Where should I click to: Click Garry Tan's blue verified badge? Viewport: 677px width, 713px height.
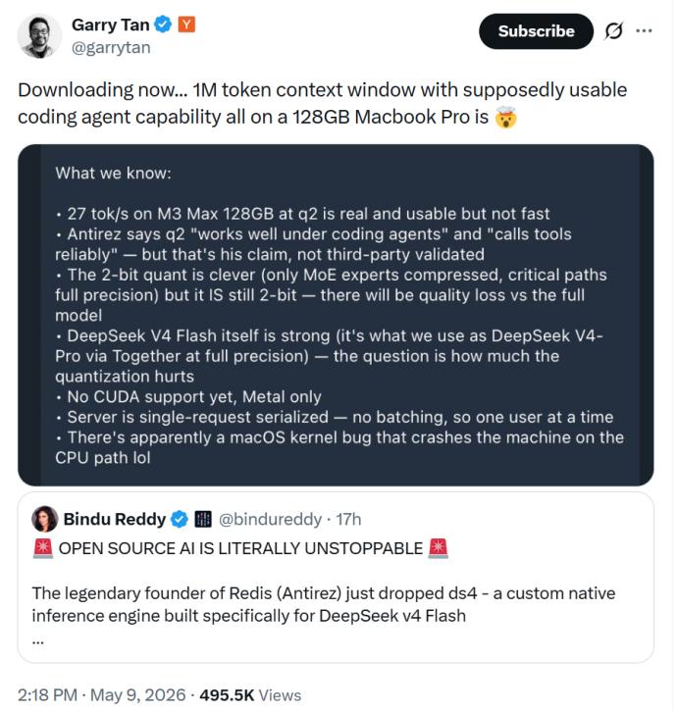(x=163, y=25)
